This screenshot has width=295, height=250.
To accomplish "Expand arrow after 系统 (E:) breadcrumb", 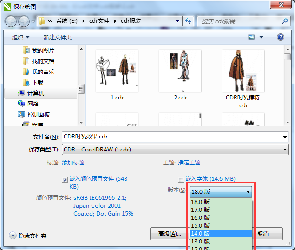I will pos(83,21).
